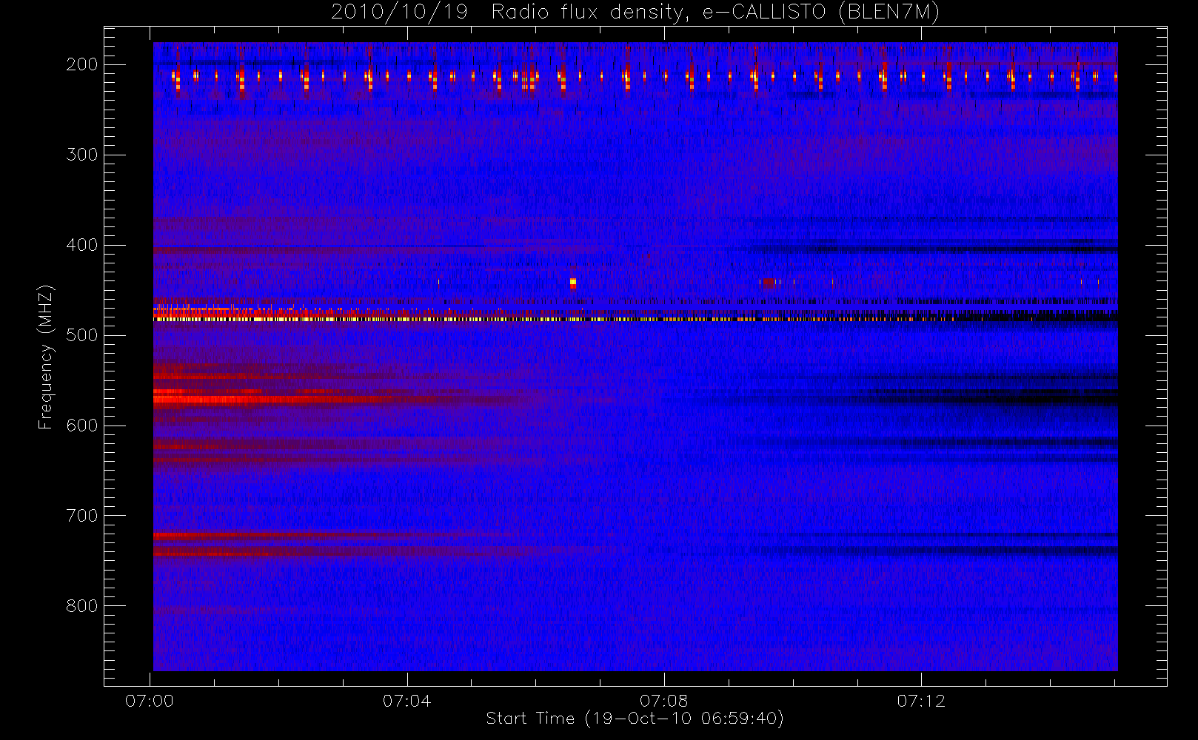Click the 07:00 time tick label

click(x=150, y=701)
